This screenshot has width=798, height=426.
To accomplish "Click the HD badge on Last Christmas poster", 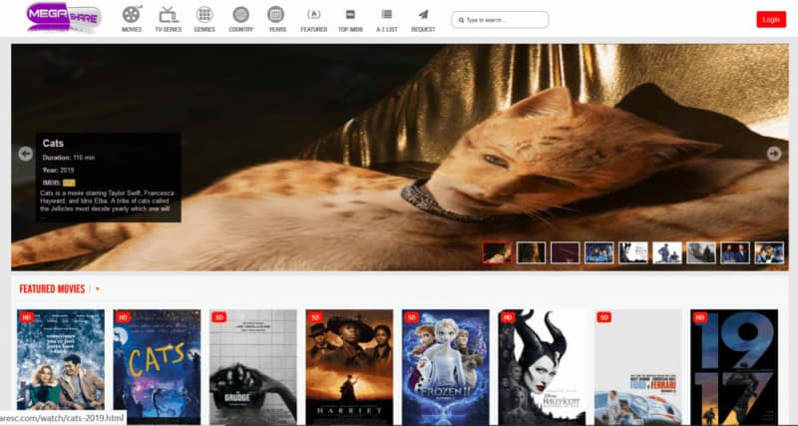I will (27, 317).
